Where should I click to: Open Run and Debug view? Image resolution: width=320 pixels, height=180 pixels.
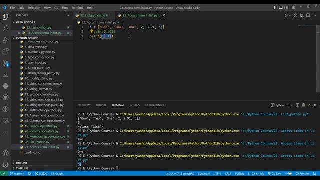tap(5, 40)
